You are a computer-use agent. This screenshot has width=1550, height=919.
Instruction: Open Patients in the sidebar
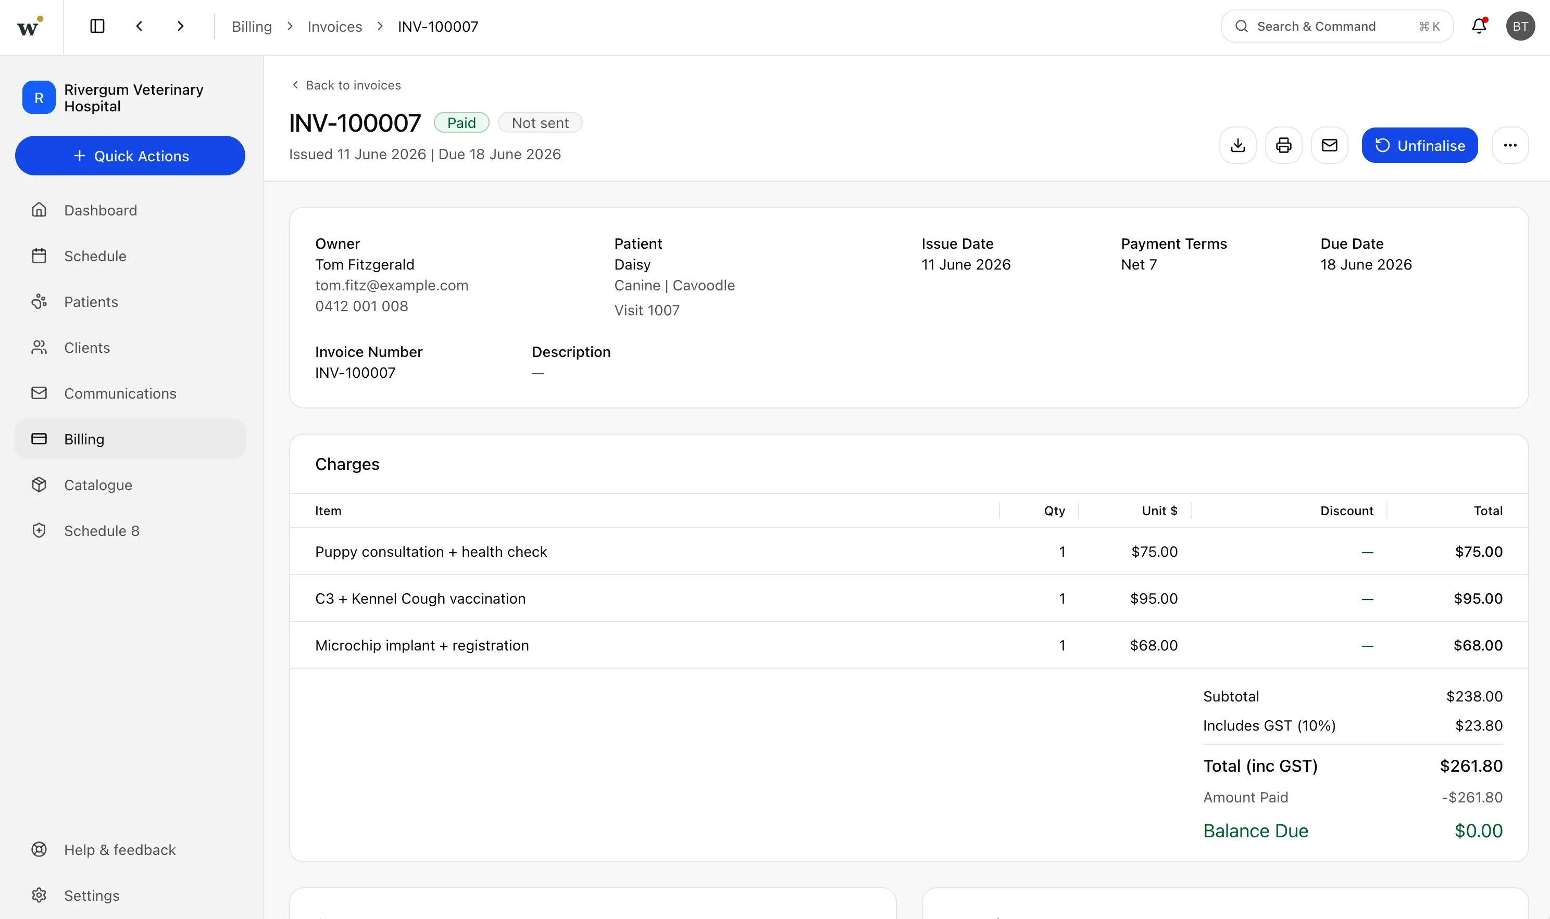[130, 302]
